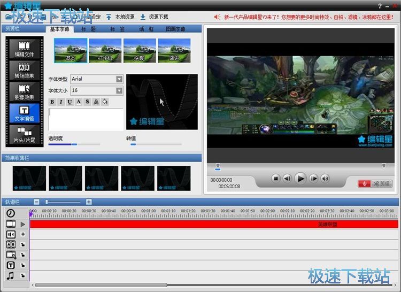
Task: Click the play arrow on the video track
Action: [23, 224]
